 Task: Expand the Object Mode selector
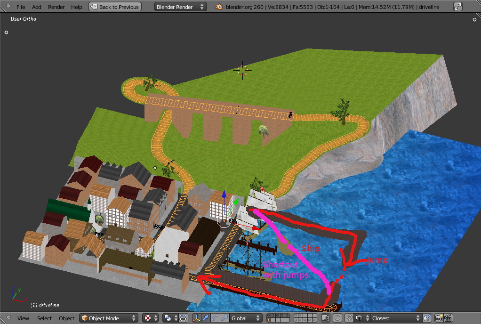(x=109, y=318)
